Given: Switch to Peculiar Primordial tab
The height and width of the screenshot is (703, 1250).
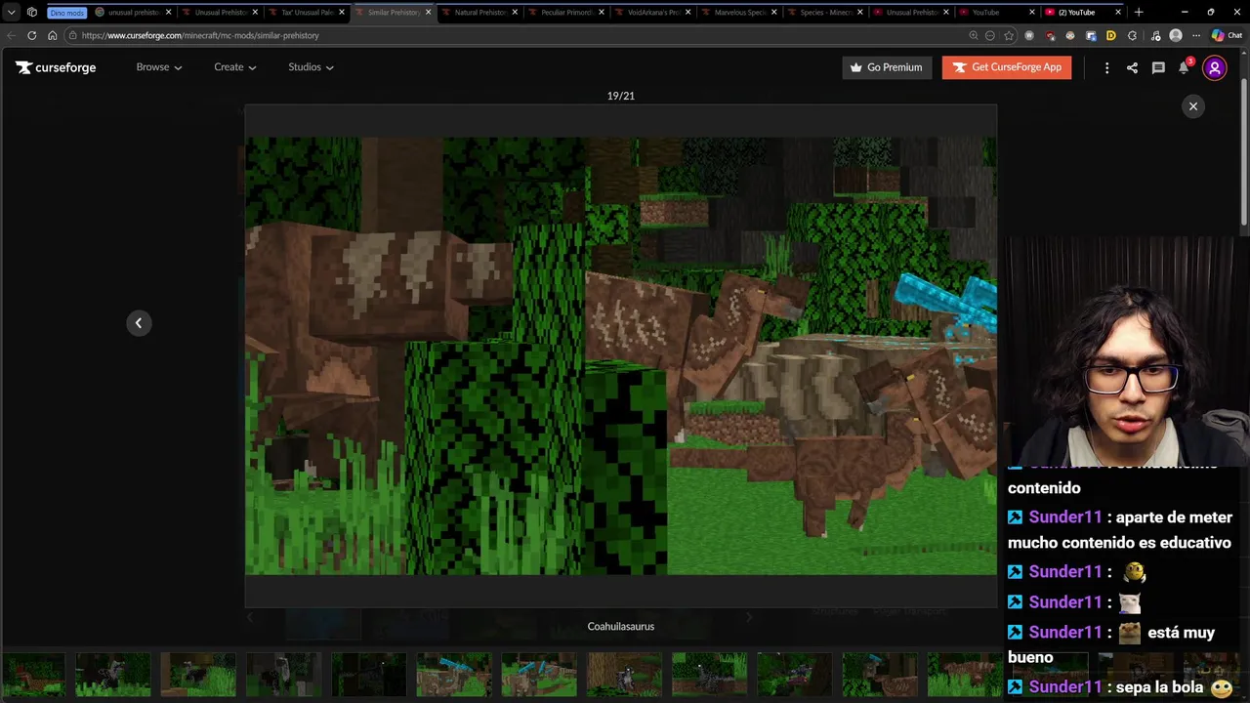Looking at the screenshot, I should click(566, 13).
